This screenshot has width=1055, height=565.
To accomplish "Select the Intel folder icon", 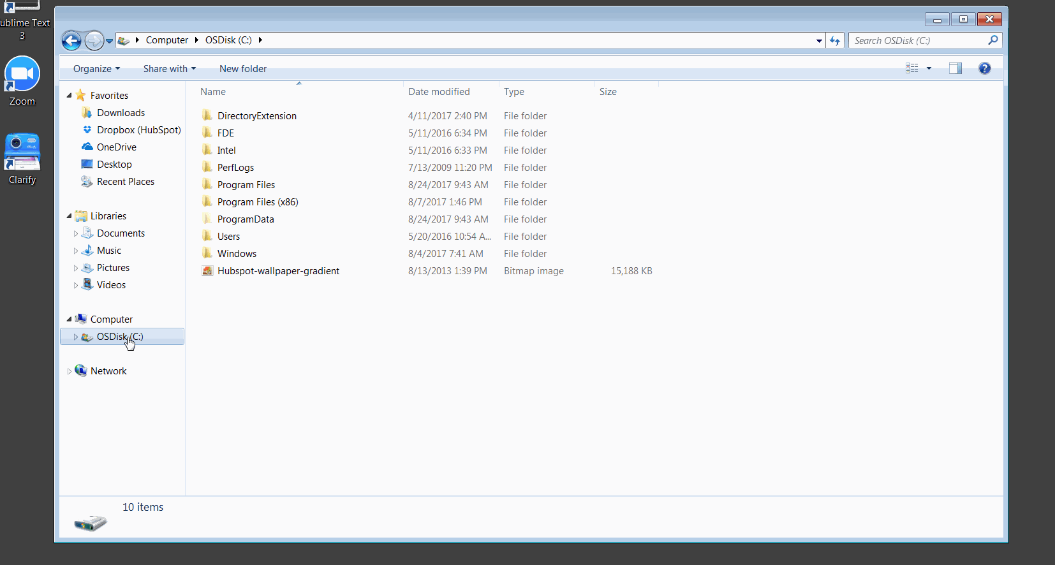I will click(207, 150).
